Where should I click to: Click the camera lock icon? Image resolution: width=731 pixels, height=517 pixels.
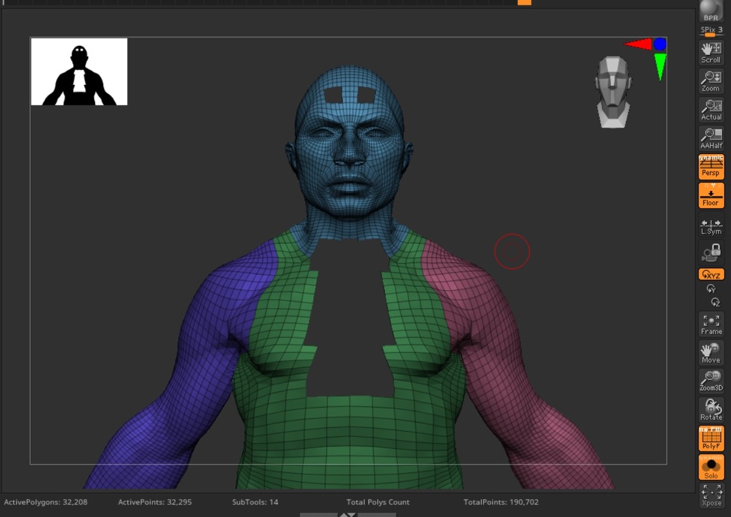coord(711,252)
